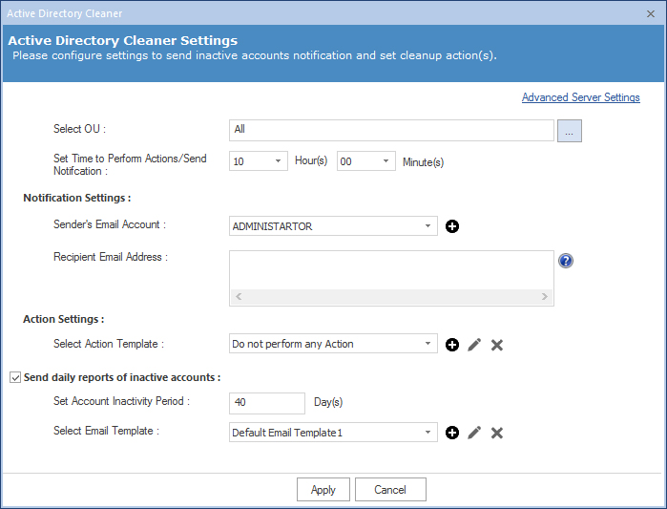Image resolution: width=667 pixels, height=509 pixels.
Task: Close the Active Directory Cleaner dialog
Action: [x=651, y=14]
